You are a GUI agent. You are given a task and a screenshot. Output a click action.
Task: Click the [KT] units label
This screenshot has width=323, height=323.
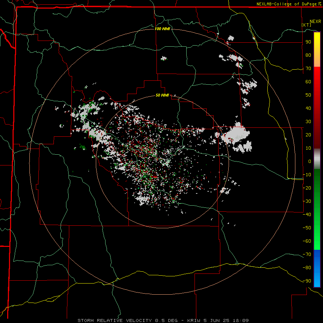click(306, 25)
